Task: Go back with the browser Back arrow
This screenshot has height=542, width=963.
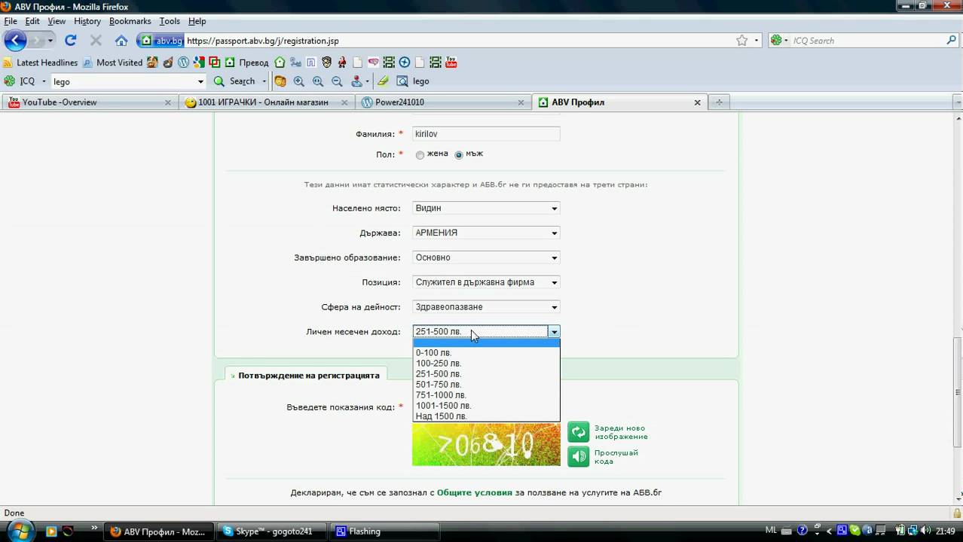Action: [15, 40]
